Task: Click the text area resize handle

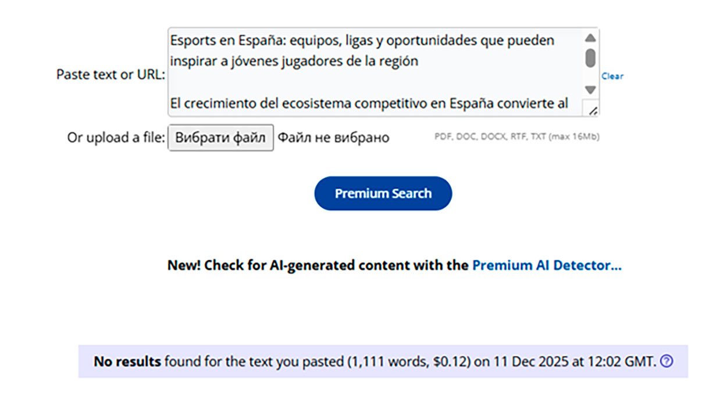Action: (x=591, y=109)
